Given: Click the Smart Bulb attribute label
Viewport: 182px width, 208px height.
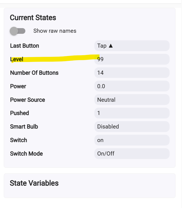Looking at the screenshot, I should coord(24,127).
